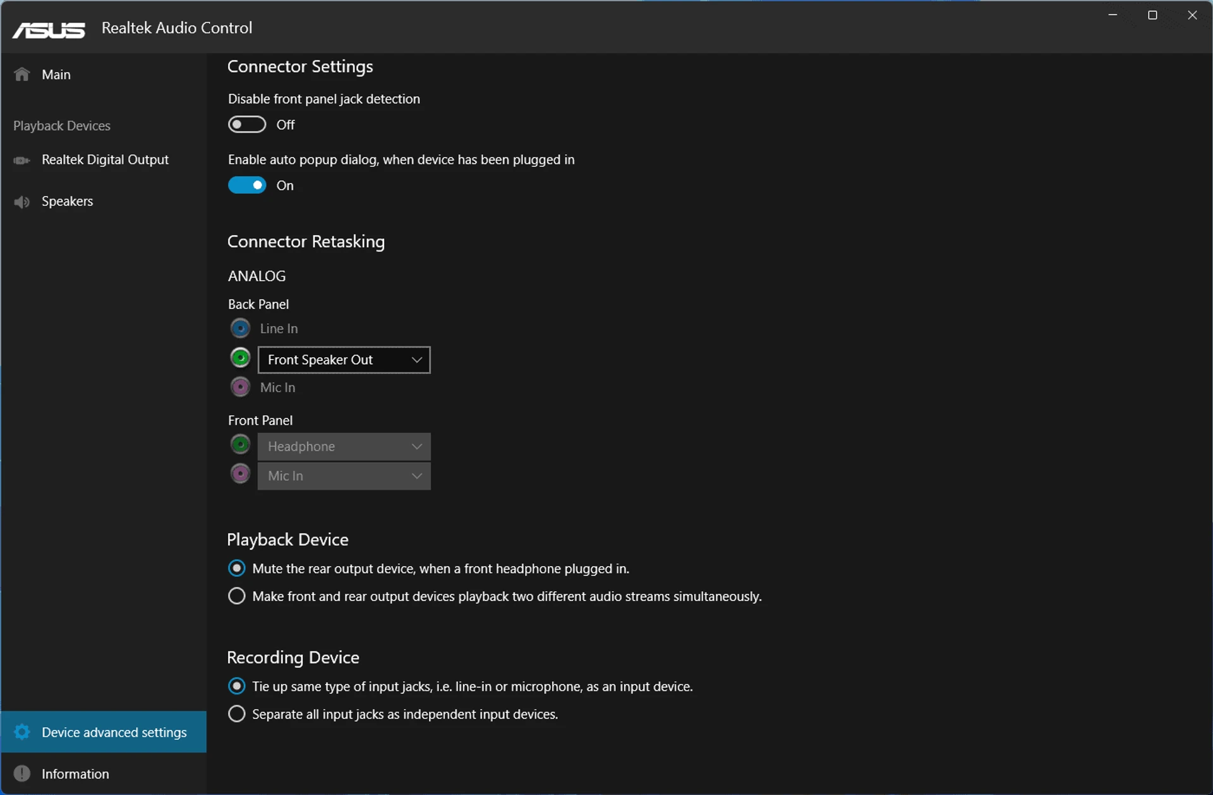Open the Front Speaker Out dropdown
1213x795 pixels.
[344, 360]
